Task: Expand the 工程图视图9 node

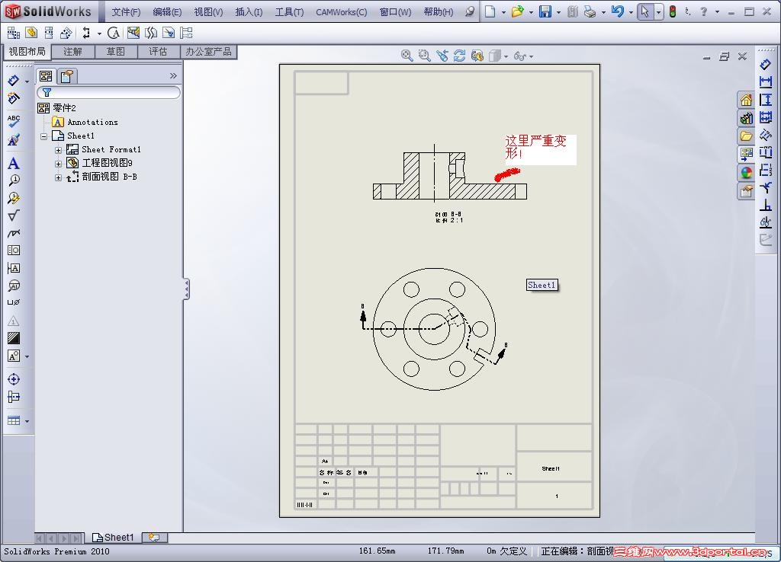Action: pyautogui.click(x=58, y=163)
